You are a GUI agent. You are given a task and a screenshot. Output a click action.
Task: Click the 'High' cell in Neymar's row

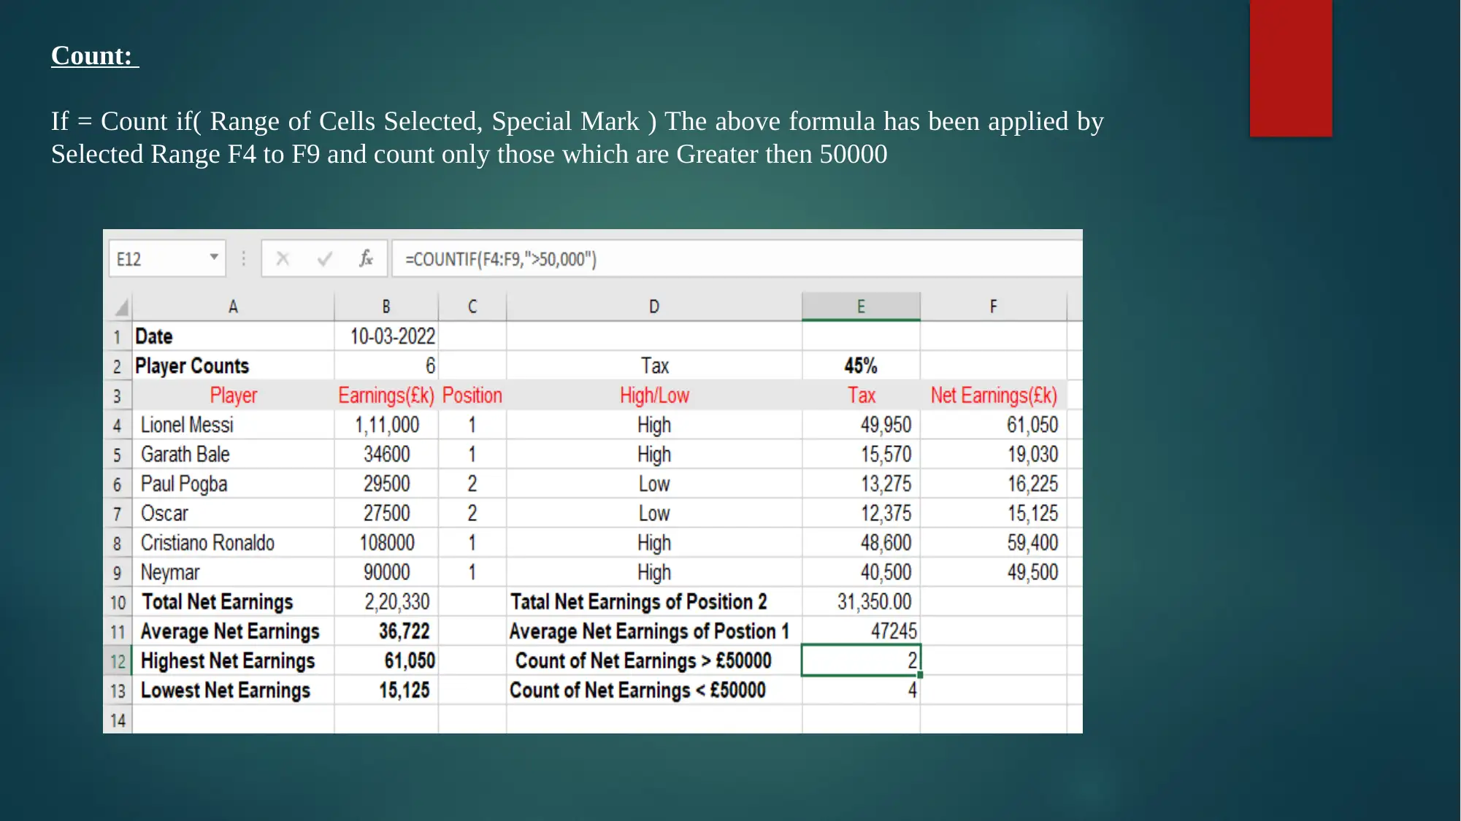coord(654,572)
